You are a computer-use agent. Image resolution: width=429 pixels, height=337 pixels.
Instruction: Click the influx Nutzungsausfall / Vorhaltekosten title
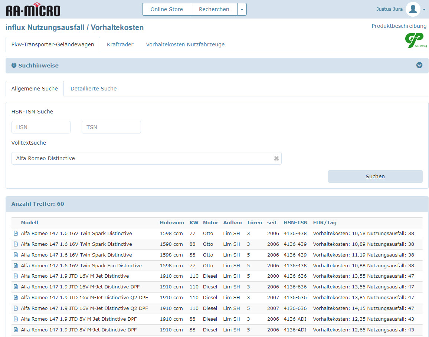click(75, 27)
